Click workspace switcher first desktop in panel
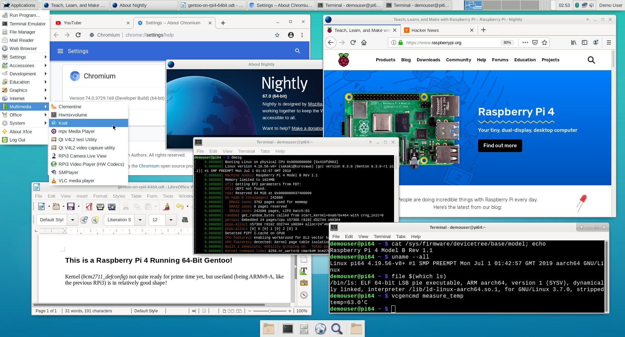625x337 pixels. pos(473,5)
